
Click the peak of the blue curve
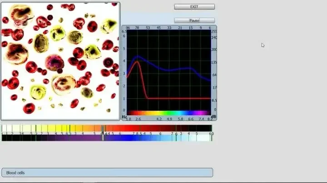pyautogui.click(x=137, y=57)
